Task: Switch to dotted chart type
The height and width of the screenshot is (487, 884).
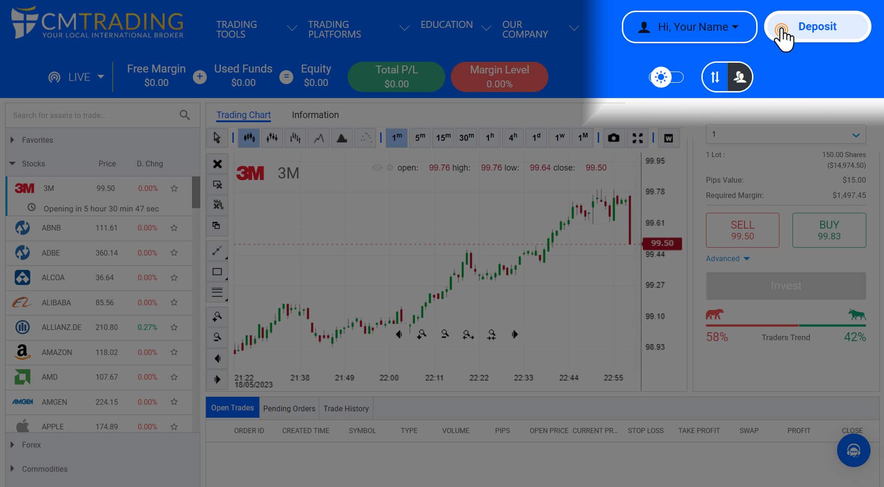Action: pos(365,138)
